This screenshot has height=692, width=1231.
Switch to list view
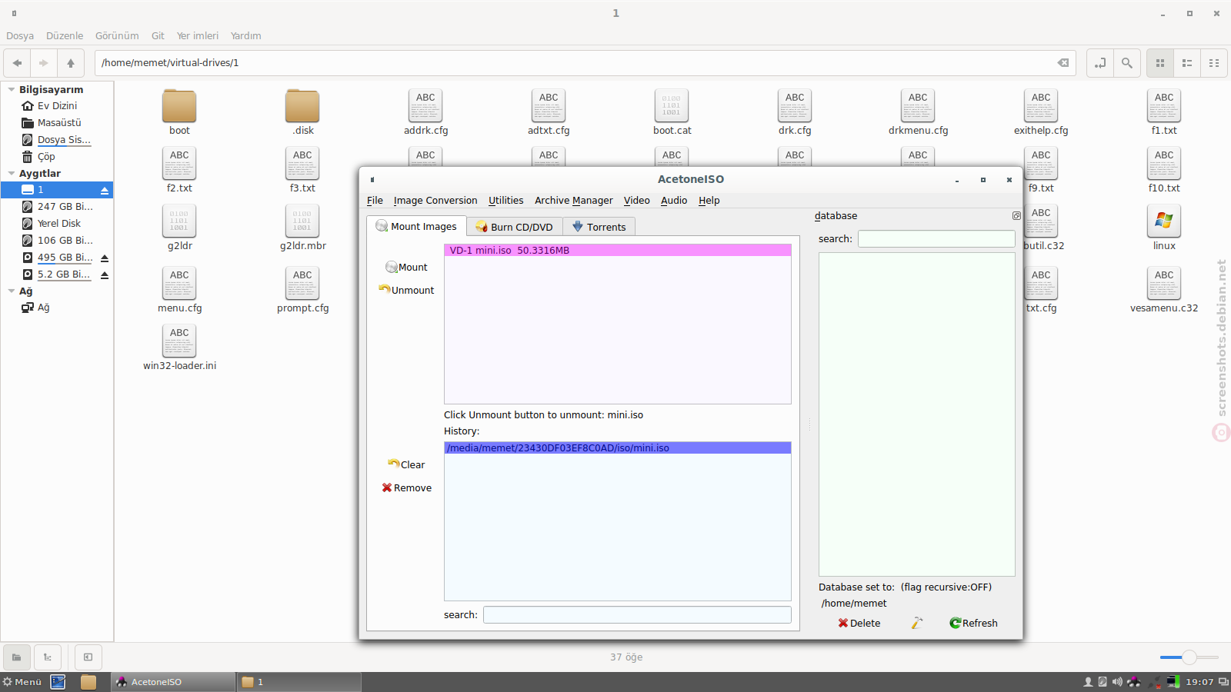[1187, 63]
